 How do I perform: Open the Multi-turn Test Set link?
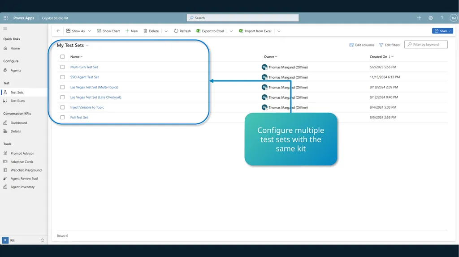pyautogui.click(x=84, y=67)
